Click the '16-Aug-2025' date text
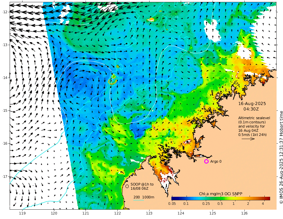 [x=252, y=103]
